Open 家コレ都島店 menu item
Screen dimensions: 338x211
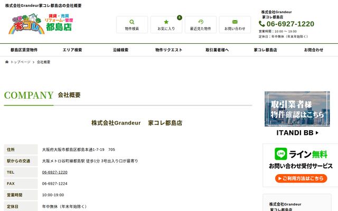pos(265,50)
